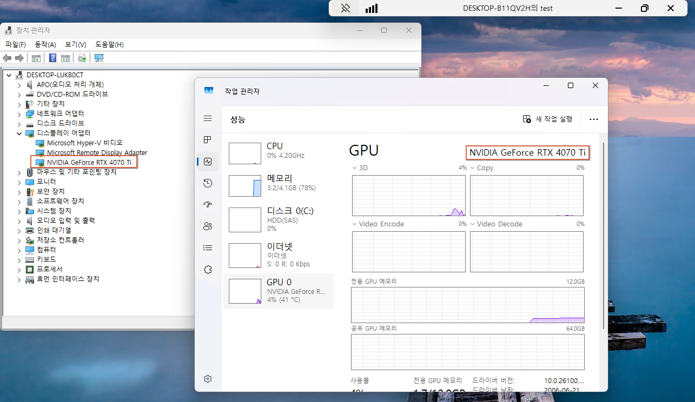Select 디스크 0(C:) performance item

click(279, 219)
